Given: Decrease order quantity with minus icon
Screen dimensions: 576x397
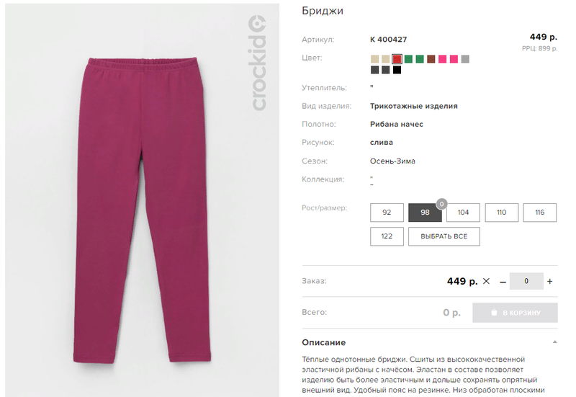Looking at the screenshot, I should 503,282.
